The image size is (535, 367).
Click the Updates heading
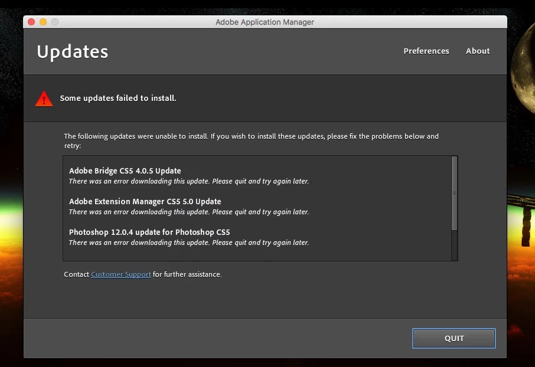pyautogui.click(x=72, y=52)
